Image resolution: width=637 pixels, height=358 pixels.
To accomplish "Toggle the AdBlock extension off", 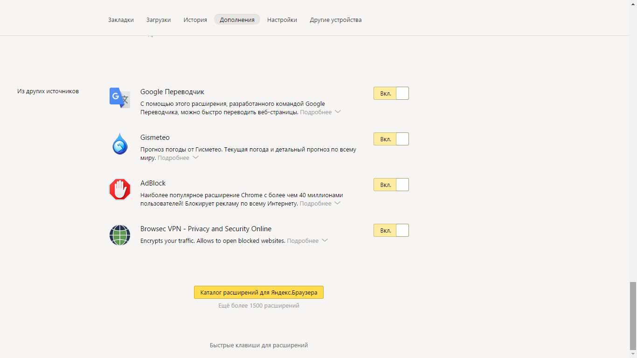I will [x=391, y=185].
